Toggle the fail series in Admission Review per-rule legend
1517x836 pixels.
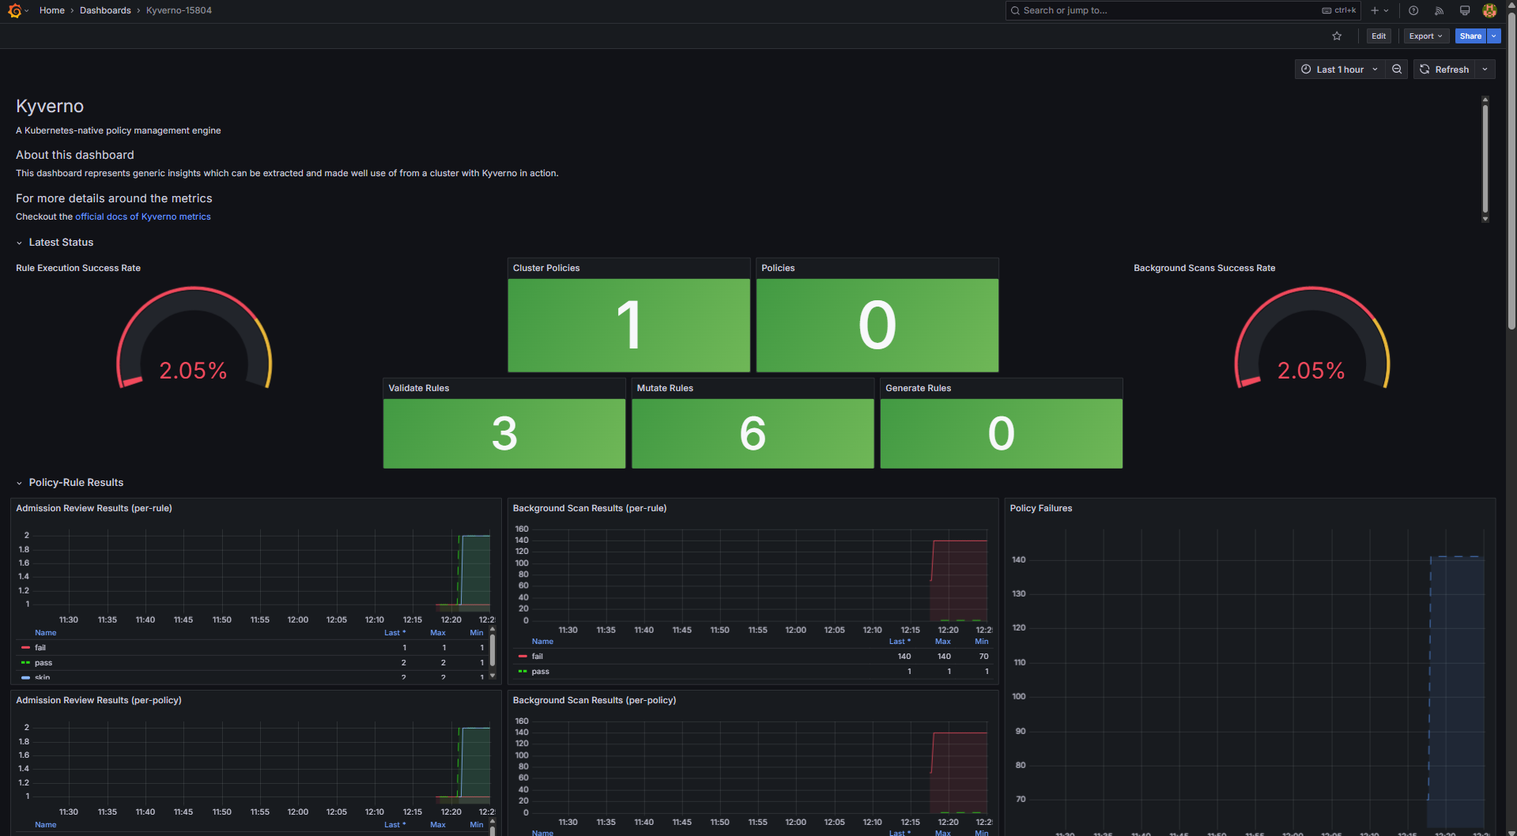coord(40,648)
